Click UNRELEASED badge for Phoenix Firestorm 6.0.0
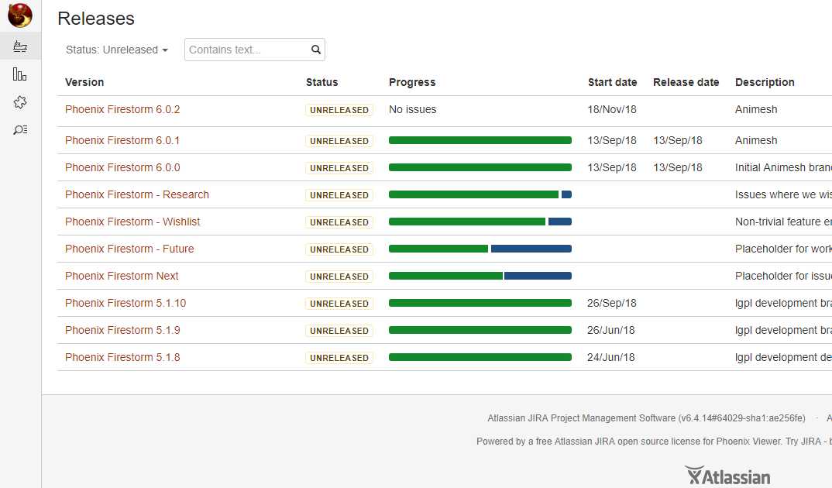The height and width of the screenshot is (488, 832). (x=339, y=167)
